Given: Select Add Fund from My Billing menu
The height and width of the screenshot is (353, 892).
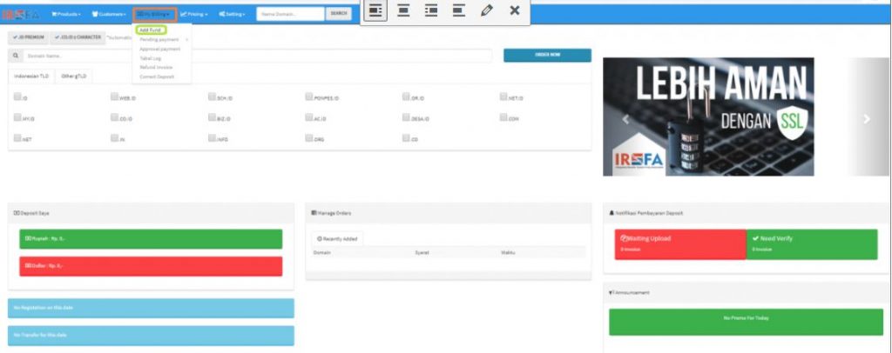Looking at the screenshot, I should tap(152, 30).
